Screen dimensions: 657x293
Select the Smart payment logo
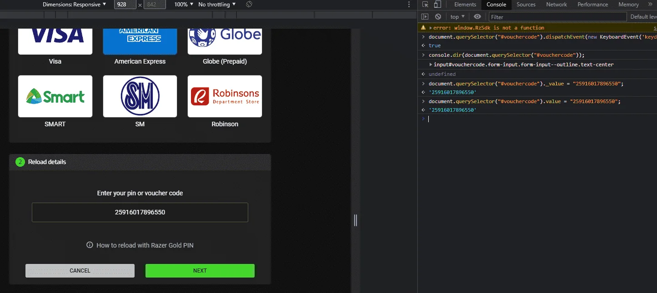coord(55,96)
